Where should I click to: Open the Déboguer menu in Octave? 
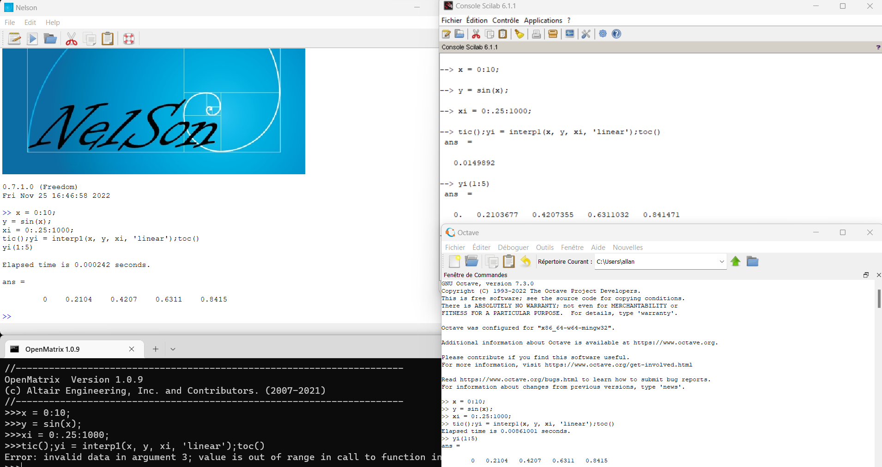[513, 248]
